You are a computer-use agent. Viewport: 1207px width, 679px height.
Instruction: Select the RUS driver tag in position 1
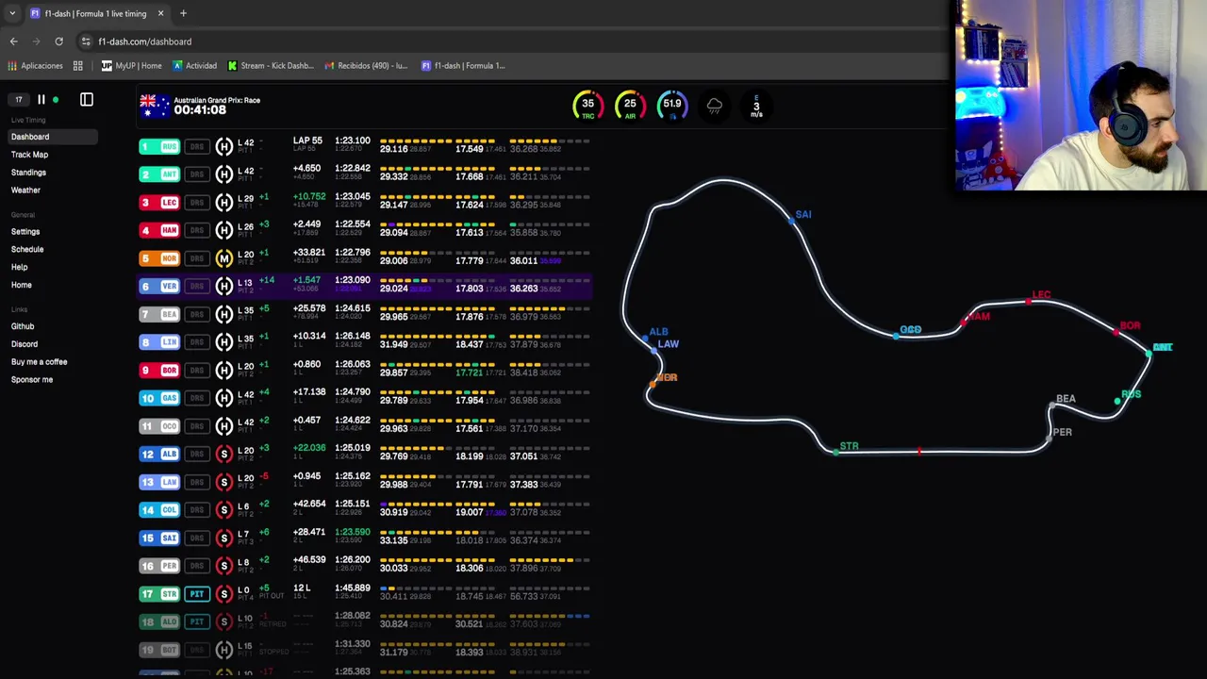coord(159,146)
